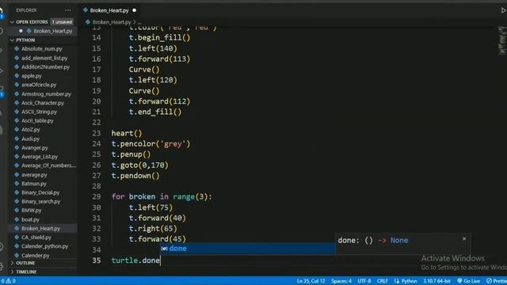Switch to the Broken_Heart.py editor tab
Image resolution: width=507 pixels, height=285 pixels.
click(x=109, y=10)
